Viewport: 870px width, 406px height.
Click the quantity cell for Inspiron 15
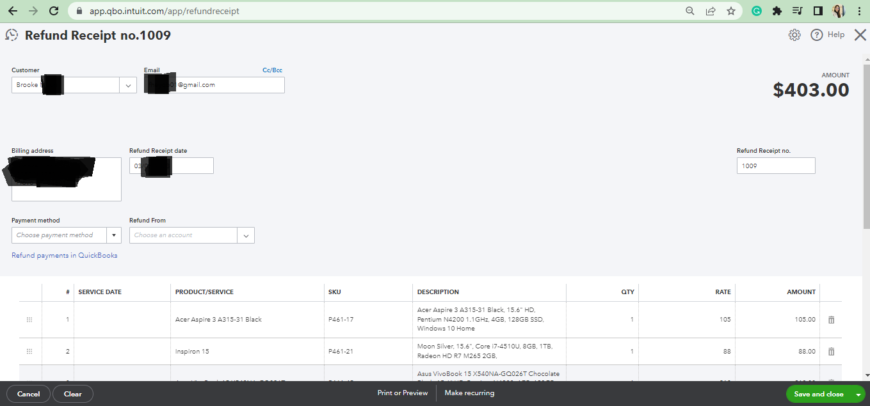[x=602, y=352]
